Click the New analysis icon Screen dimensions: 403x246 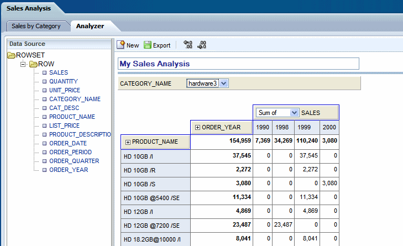121,45
